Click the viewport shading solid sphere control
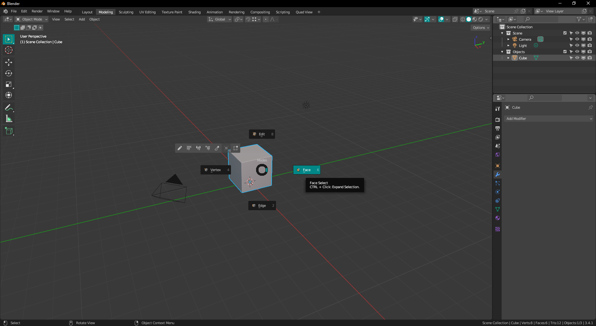The width and height of the screenshot is (596, 326). [x=469, y=19]
